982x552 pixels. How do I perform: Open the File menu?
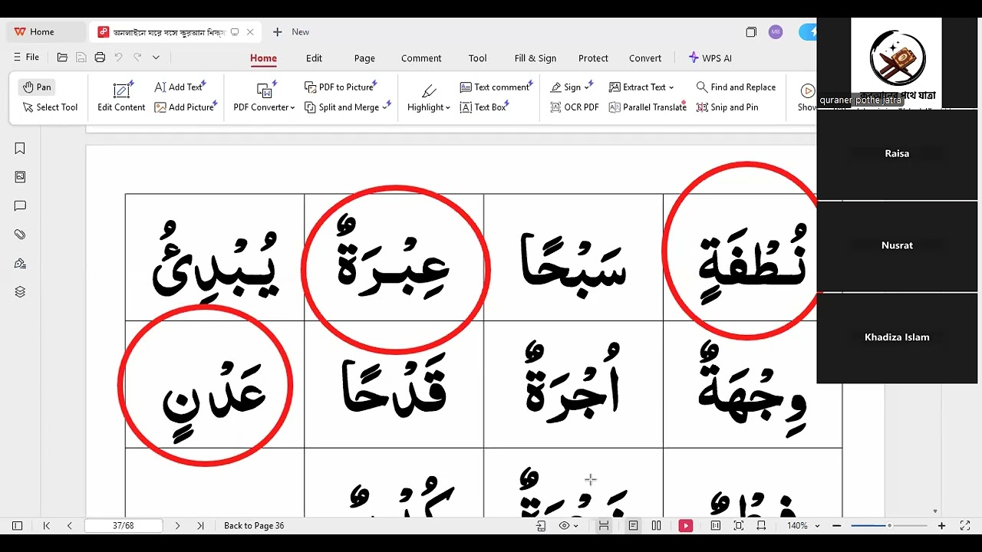[26, 58]
